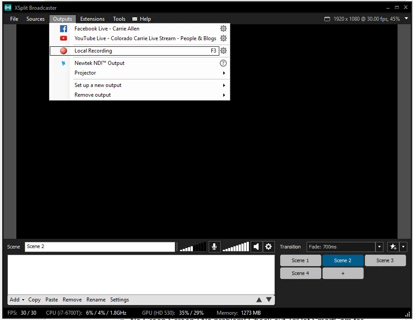Screen dimensions: 413x320
Task: Click the add transition star icon
Action: [393, 247]
